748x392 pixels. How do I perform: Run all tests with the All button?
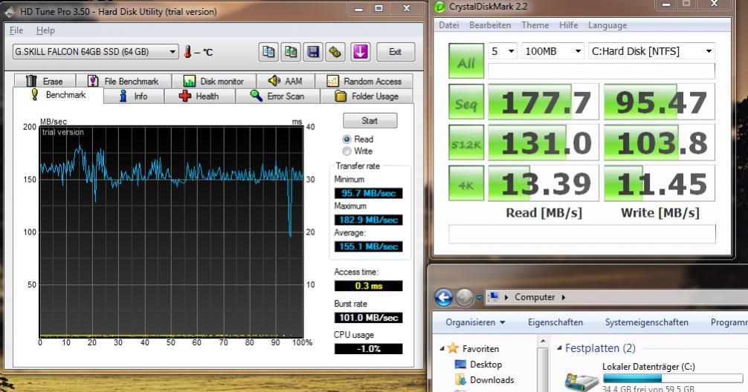(x=466, y=61)
